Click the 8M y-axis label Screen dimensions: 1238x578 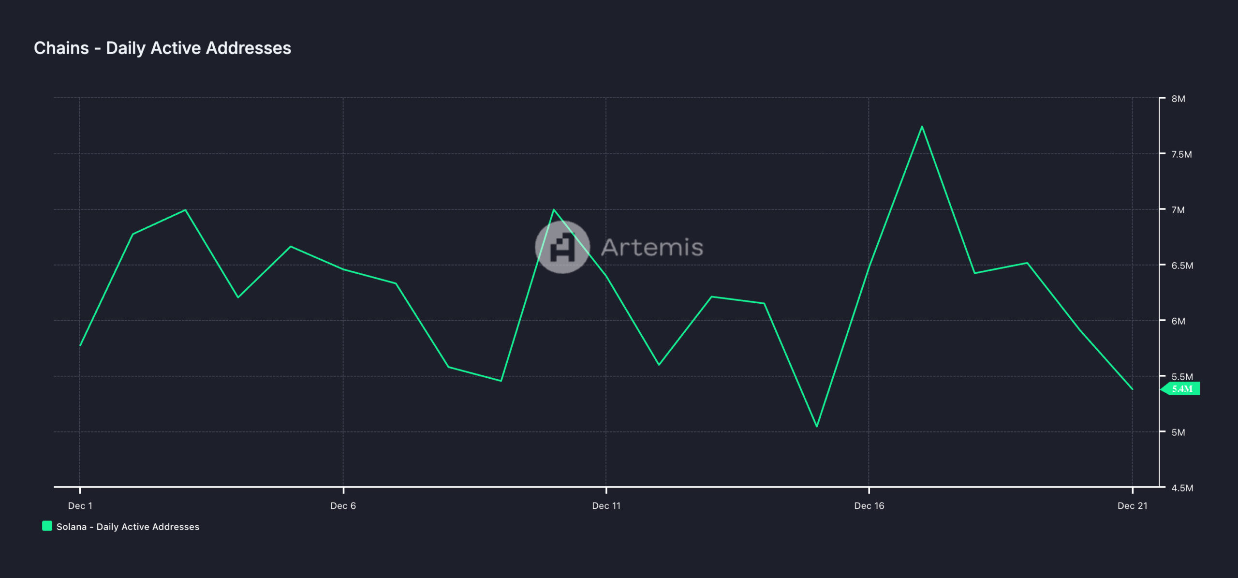pyautogui.click(x=1178, y=99)
